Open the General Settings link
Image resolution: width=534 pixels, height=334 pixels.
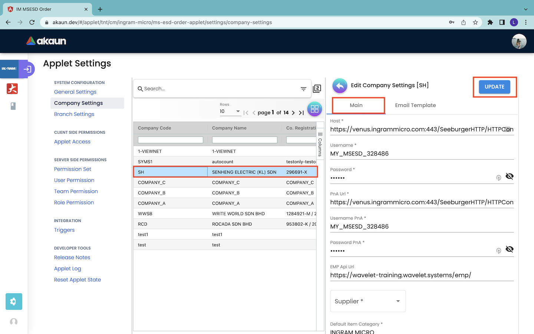(75, 92)
